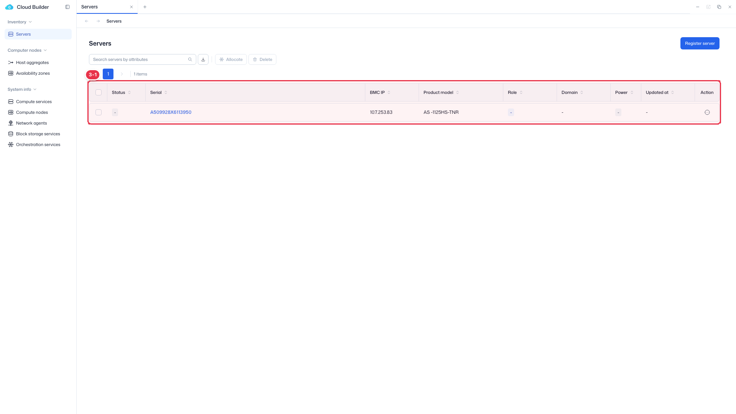
Task: Click the search magnifier icon
Action: 190,59
